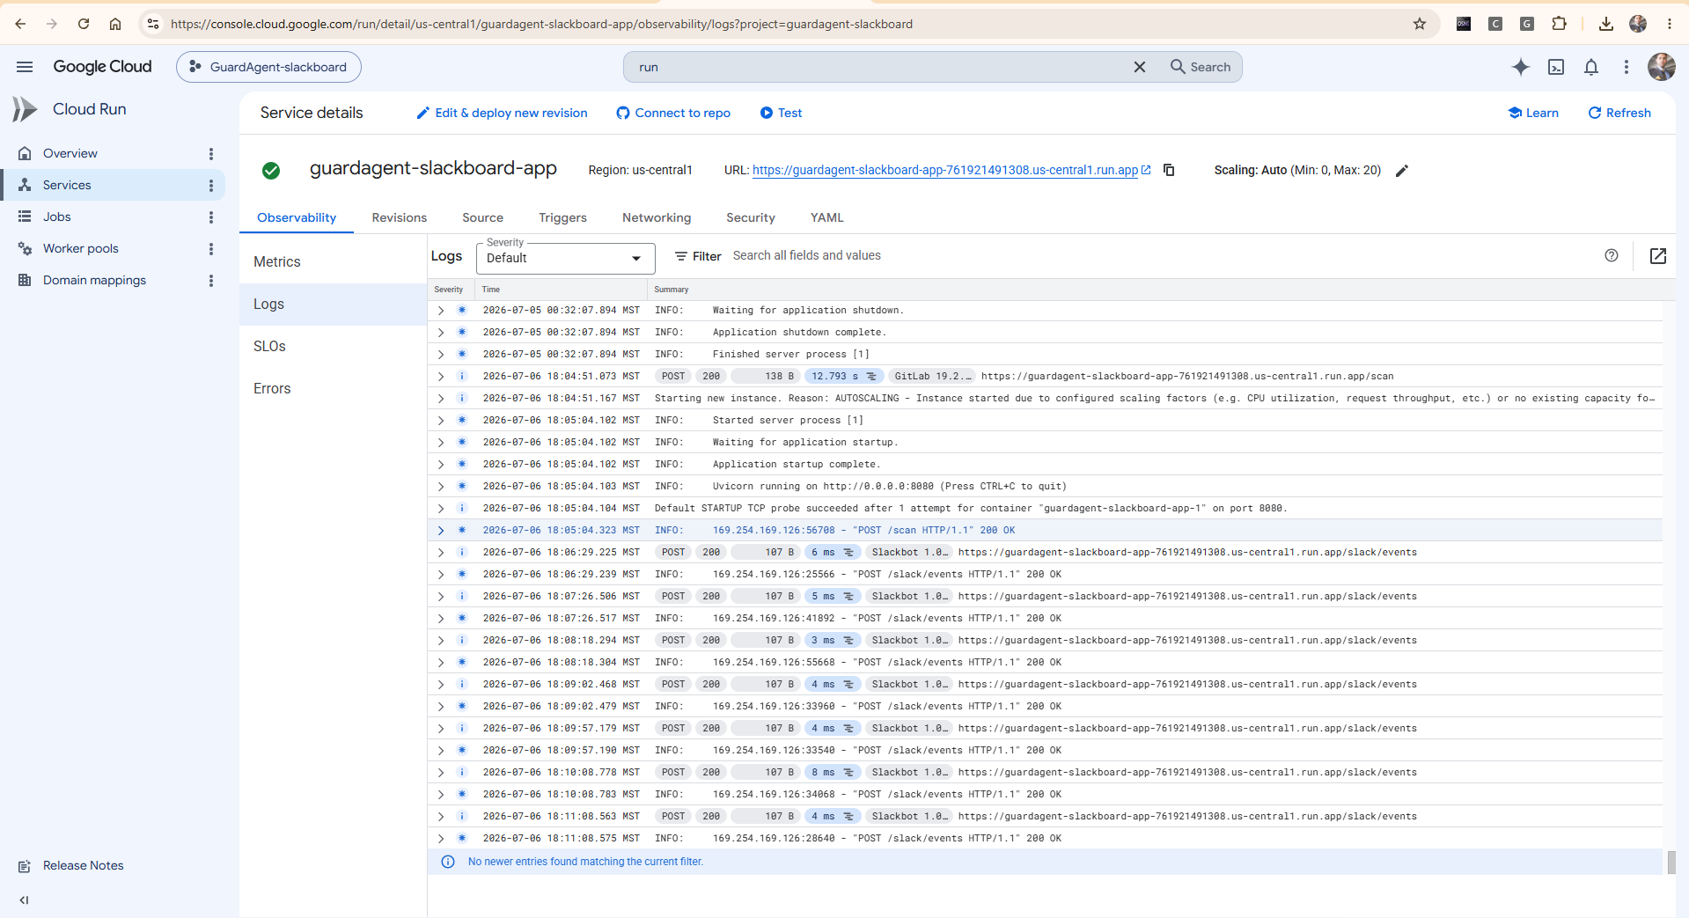Image resolution: width=1689 pixels, height=918 pixels.
Task: Open SLOs in observability sidebar
Action: click(333, 346)
